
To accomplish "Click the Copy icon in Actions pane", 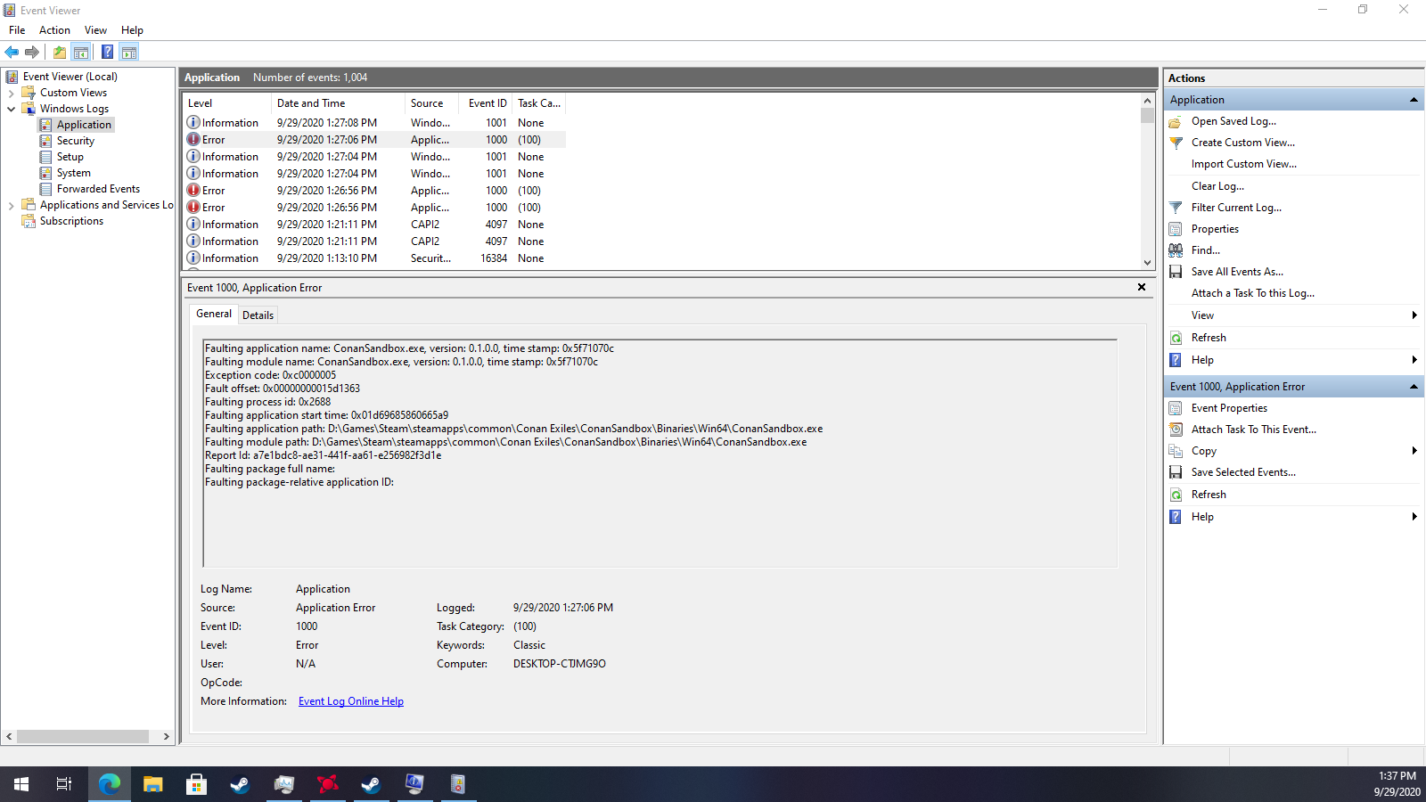I will [1176, 451].
